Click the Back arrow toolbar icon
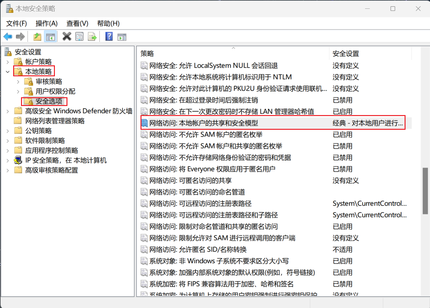 point(8,37)
